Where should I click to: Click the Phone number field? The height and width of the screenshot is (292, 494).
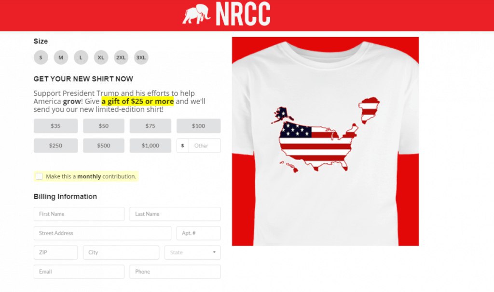175,272
